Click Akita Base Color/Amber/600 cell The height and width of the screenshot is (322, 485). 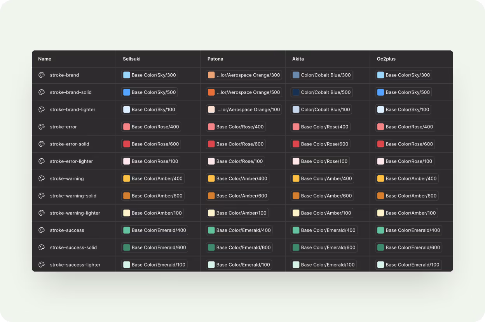click(322, 196)
